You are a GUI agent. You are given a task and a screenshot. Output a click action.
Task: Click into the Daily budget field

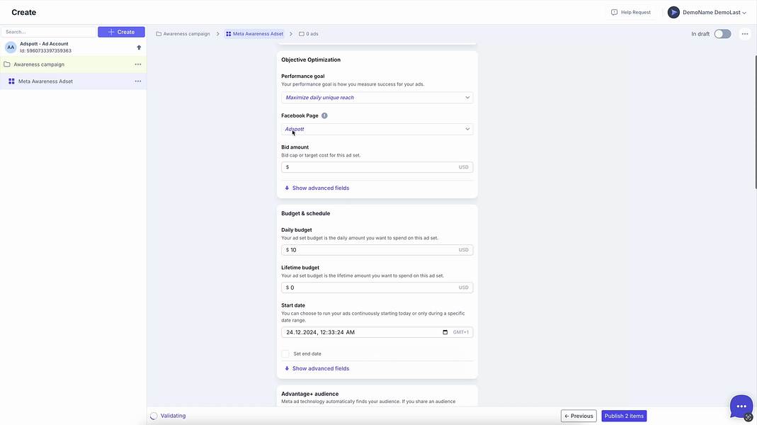(x=377, y=249)
